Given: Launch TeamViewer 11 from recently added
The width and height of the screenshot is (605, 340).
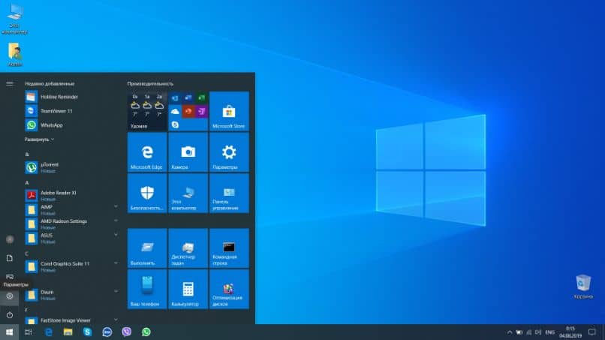Looking at the screenshot, I should (73, 111).
